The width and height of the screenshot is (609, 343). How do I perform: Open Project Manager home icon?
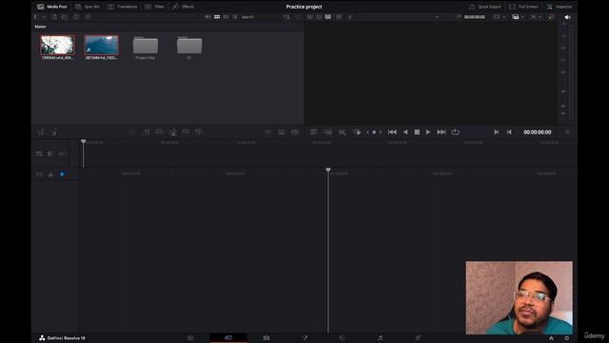pyautogui.click(x=551, y=338)
